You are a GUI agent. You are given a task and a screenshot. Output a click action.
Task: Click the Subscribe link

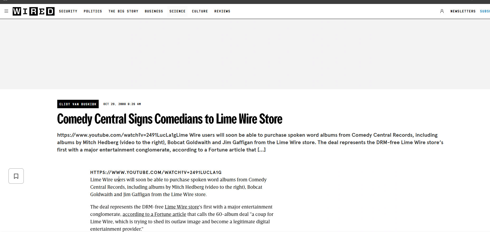(x=485, y=11)
